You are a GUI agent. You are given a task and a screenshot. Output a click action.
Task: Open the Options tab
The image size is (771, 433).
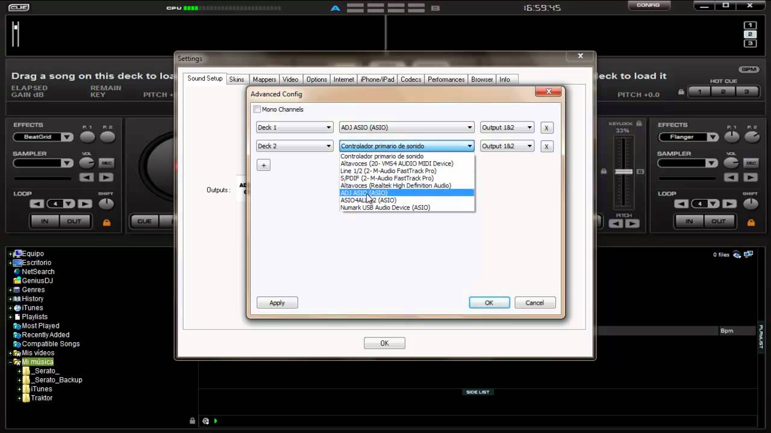pos(316,79)
